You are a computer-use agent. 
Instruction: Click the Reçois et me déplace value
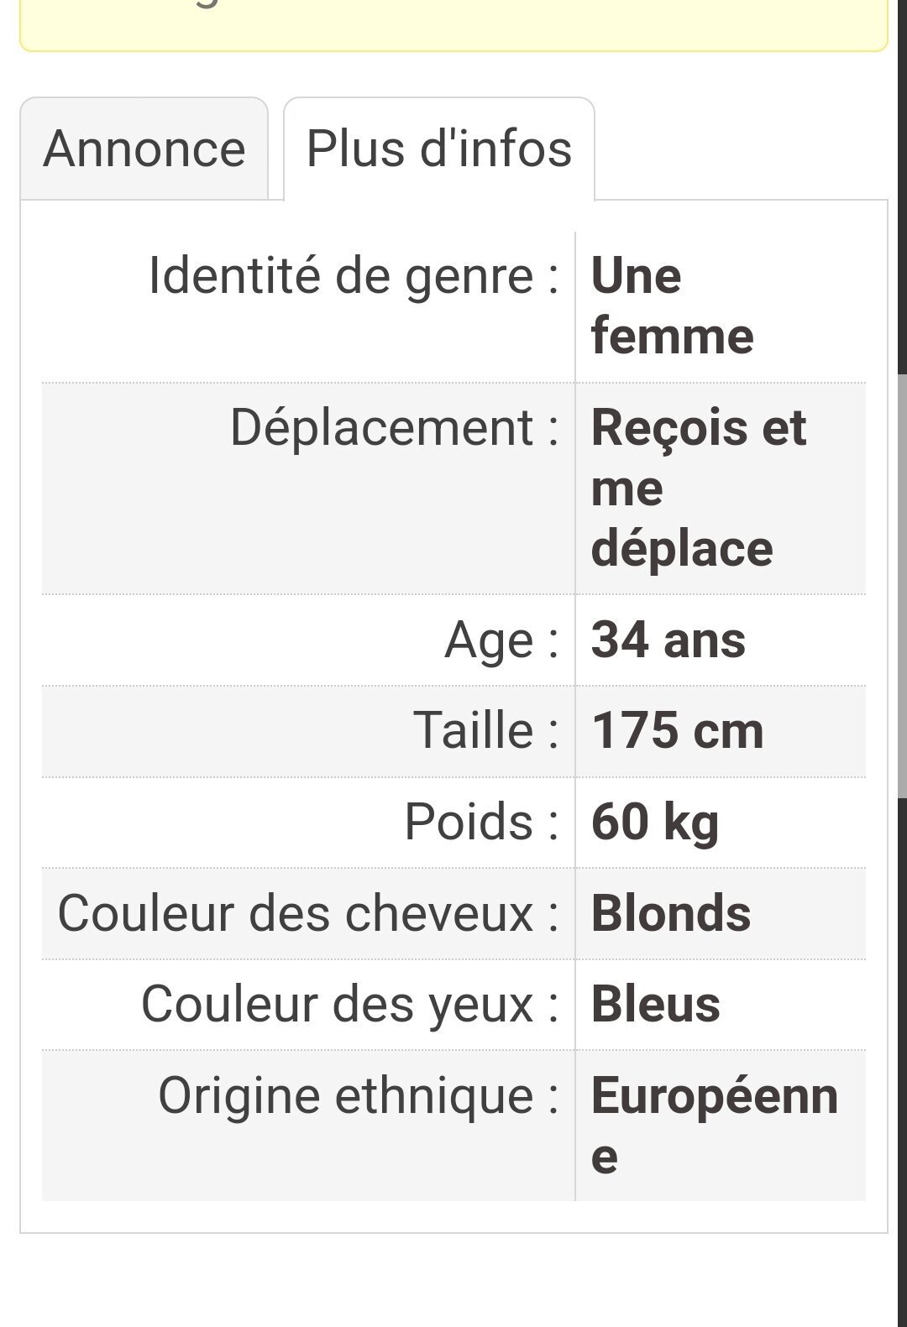tap(699, 488)
